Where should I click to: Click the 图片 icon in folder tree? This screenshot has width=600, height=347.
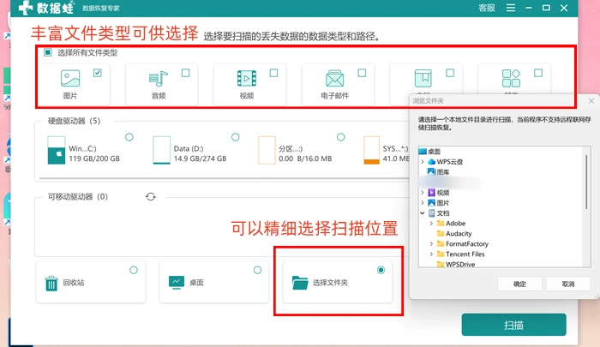point(432,203)
